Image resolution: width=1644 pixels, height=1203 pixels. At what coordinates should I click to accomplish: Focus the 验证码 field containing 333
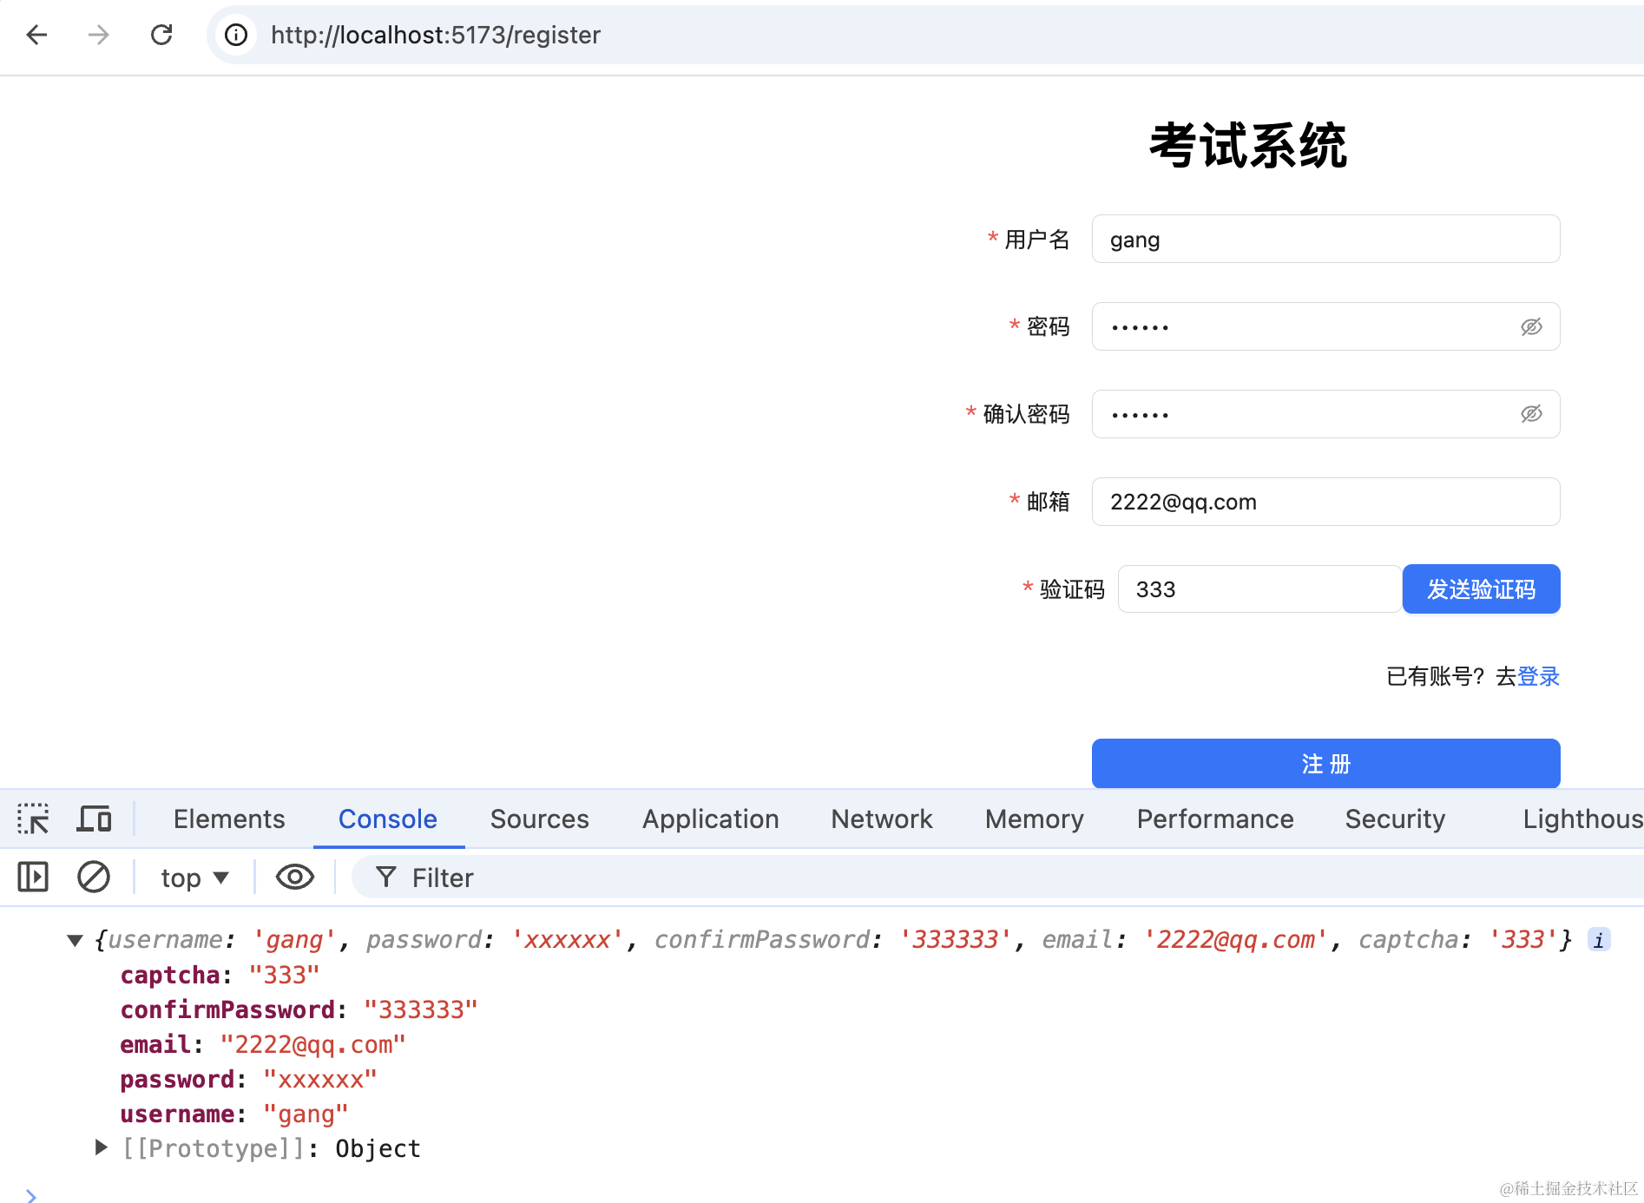pos(1259,589)
